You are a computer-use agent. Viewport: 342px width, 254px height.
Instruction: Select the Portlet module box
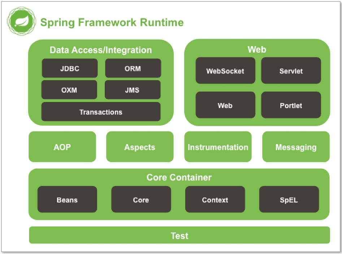click(291, 105)
